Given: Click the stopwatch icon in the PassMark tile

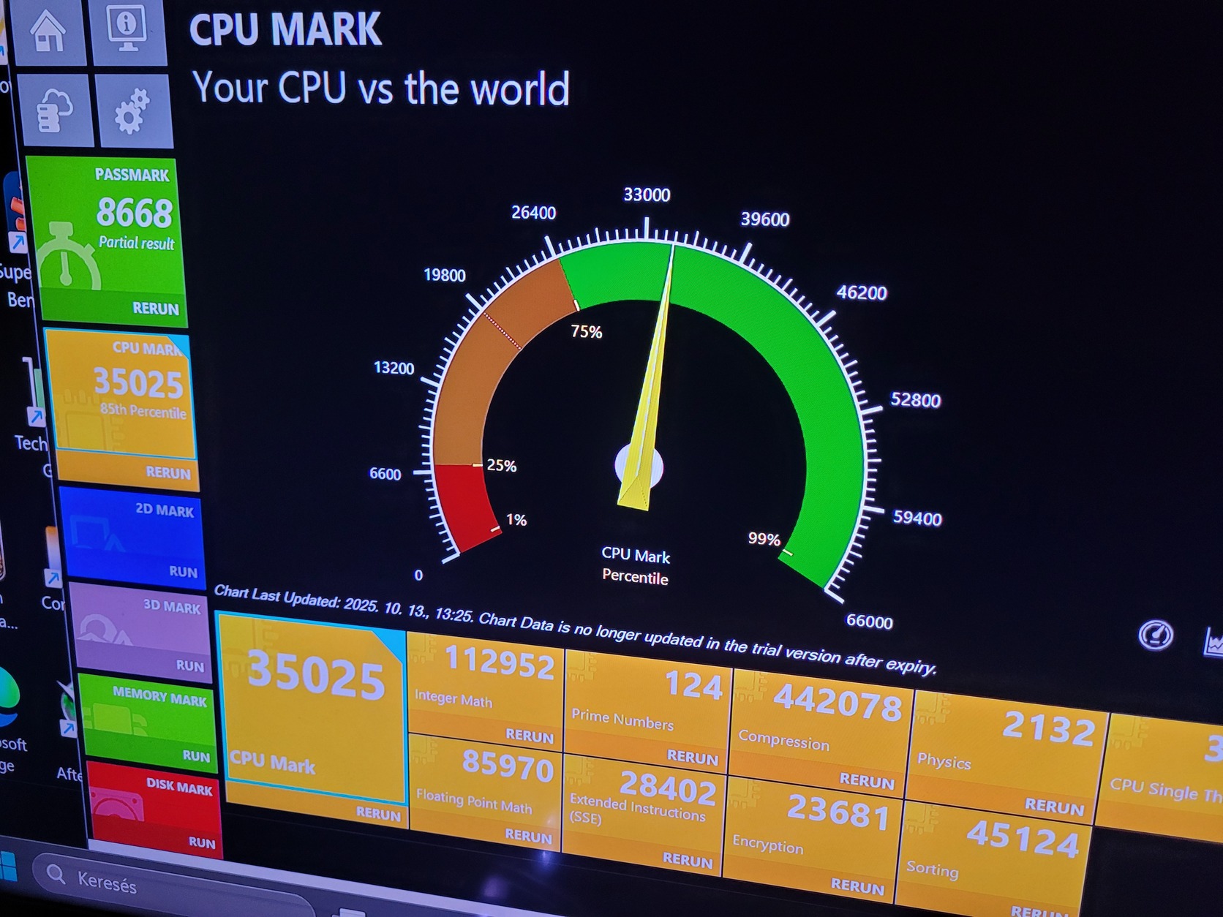Looking at the screenshot, I should point(67,257).
